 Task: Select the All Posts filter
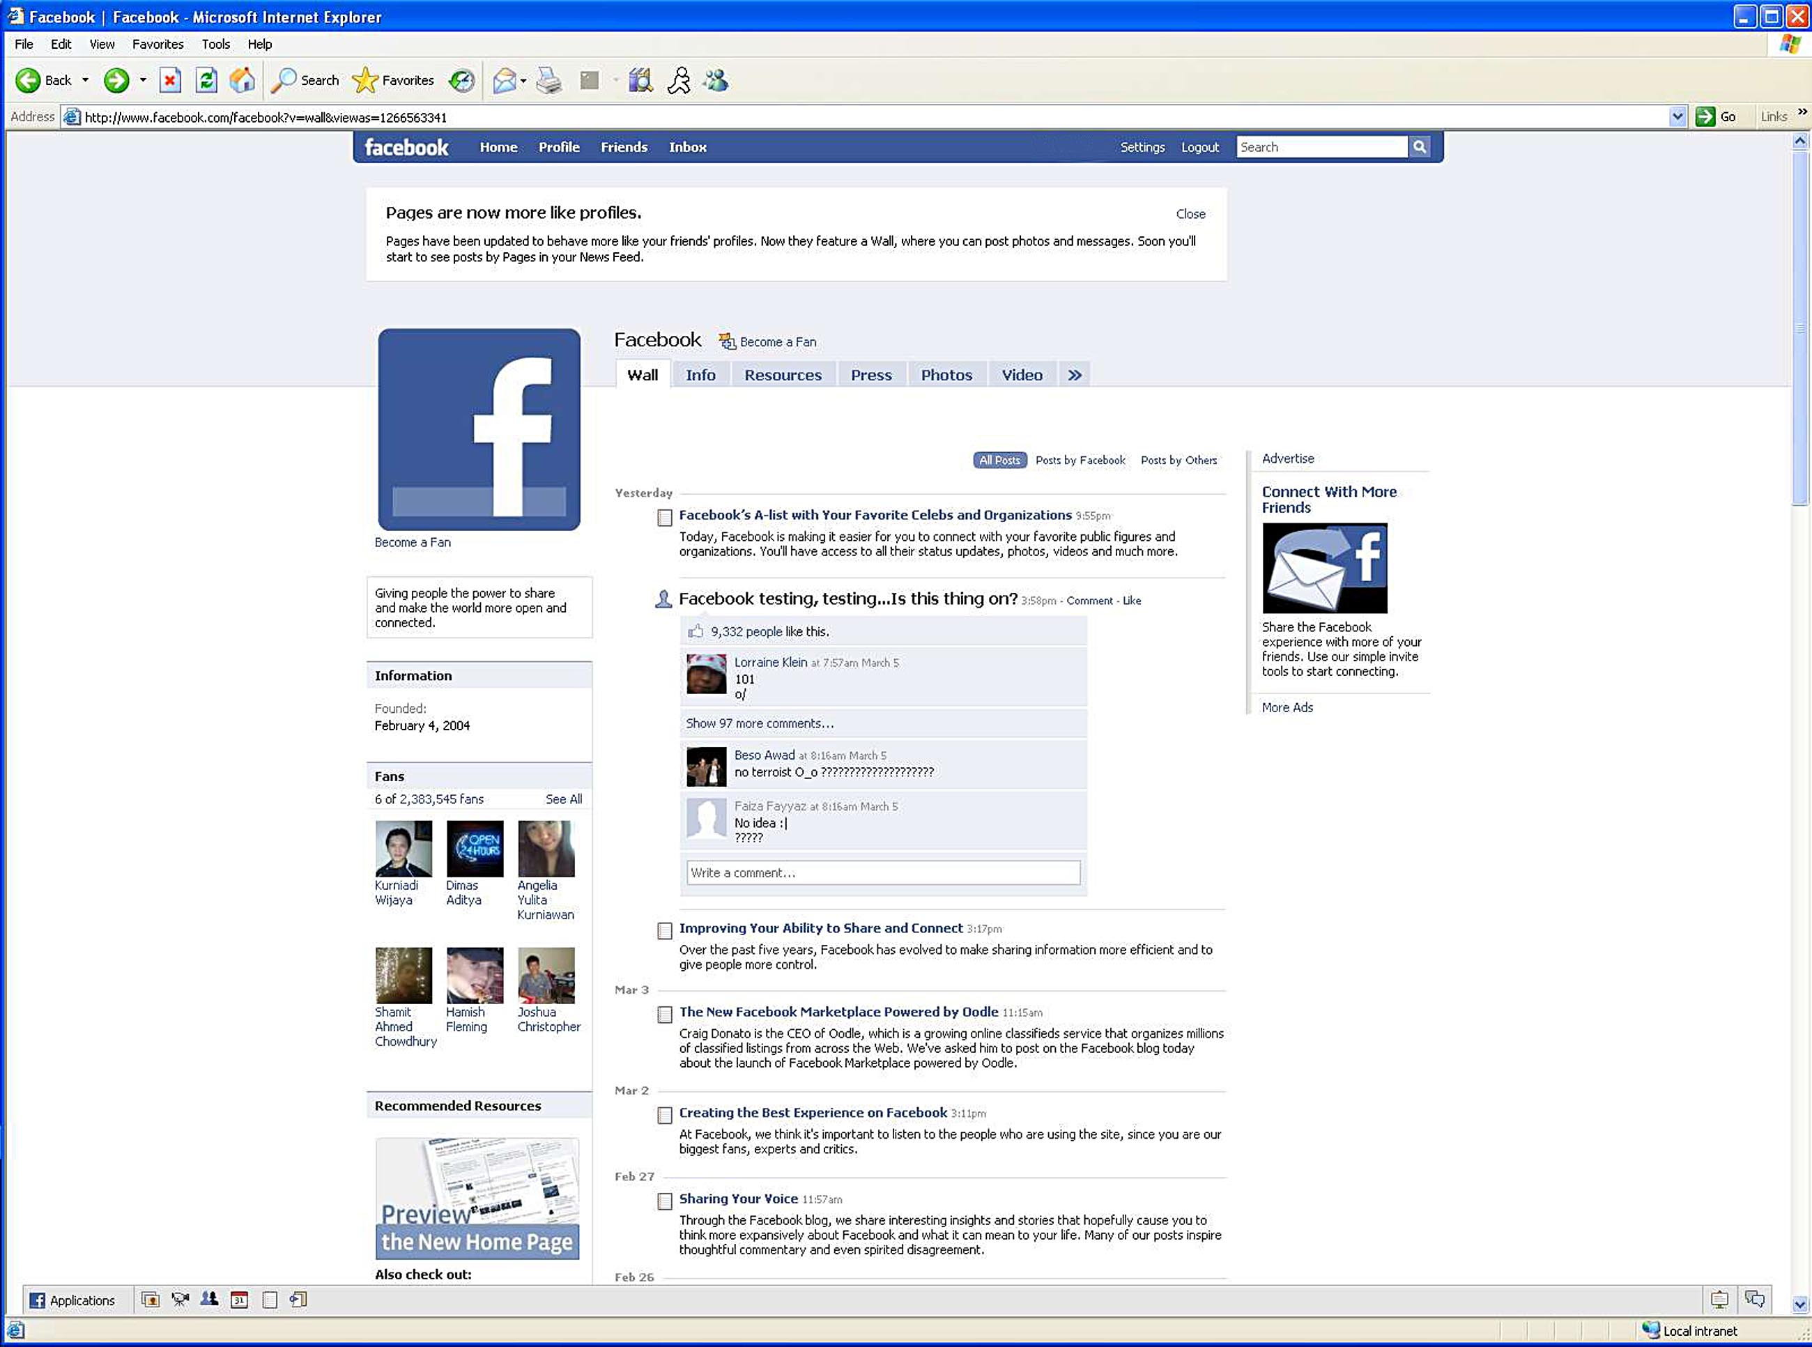point(999,460)
